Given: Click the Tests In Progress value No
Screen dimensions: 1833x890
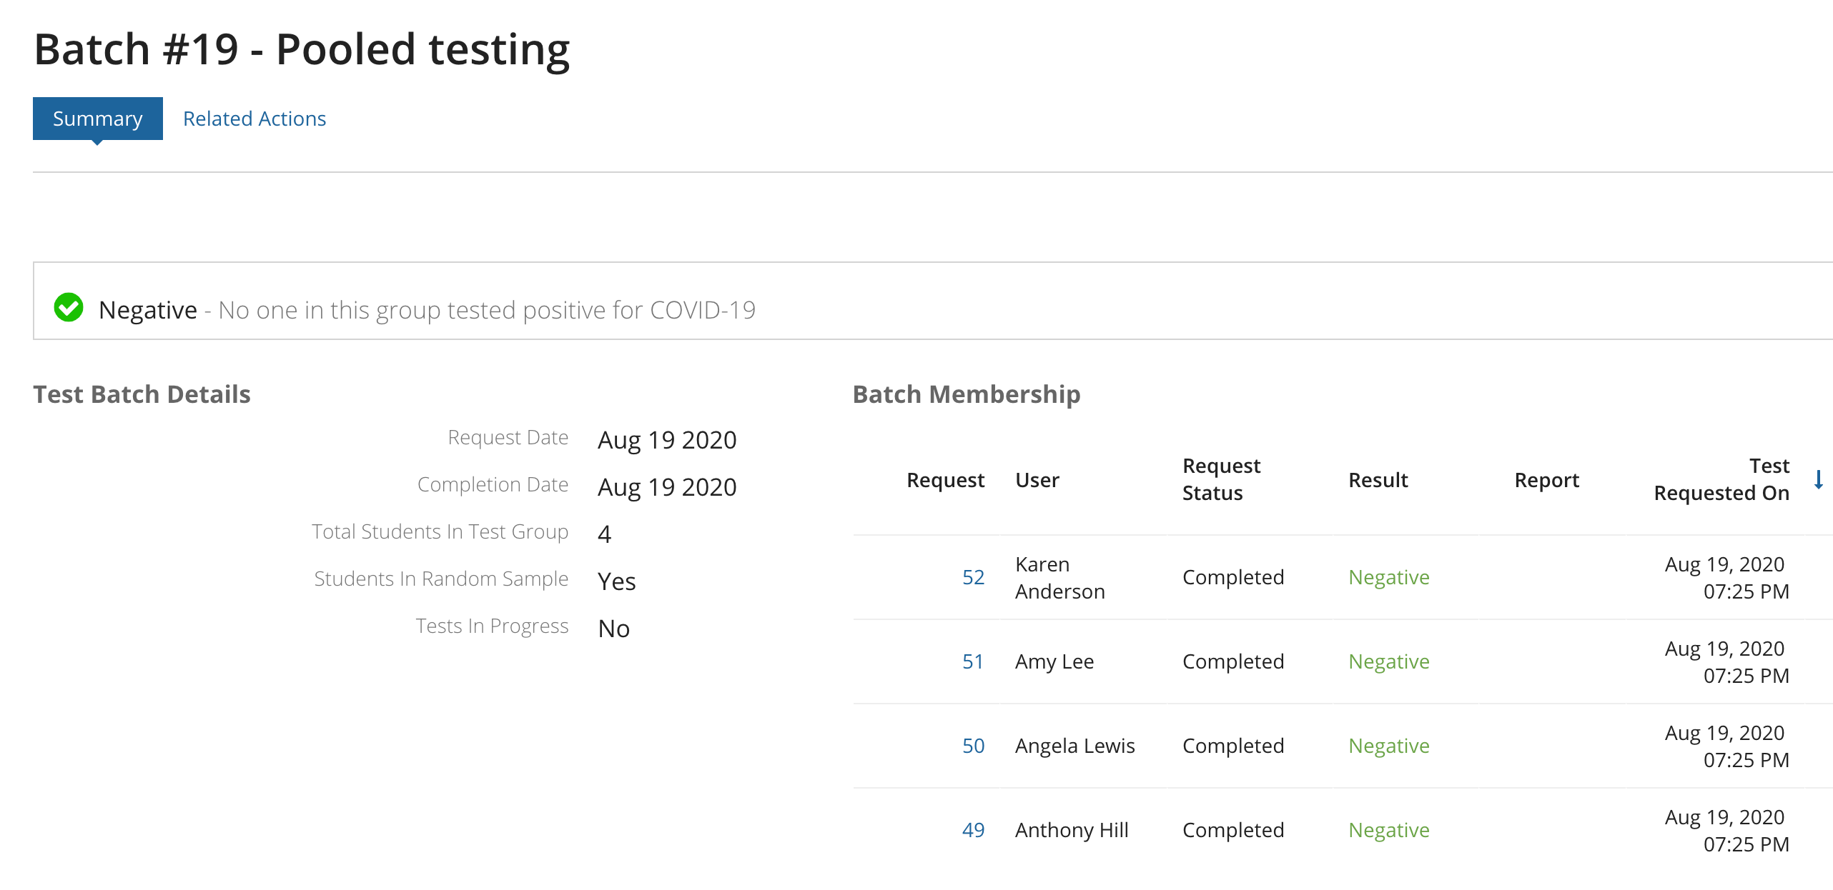Looking at the screenshot, I should (x=614, y=629).
